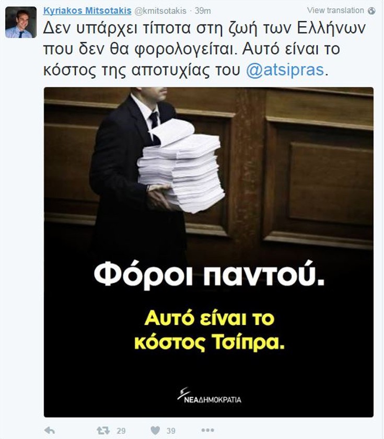Click the stack of papers in photo
Viewport: 384px width, 439px height.
click(181, 165)
